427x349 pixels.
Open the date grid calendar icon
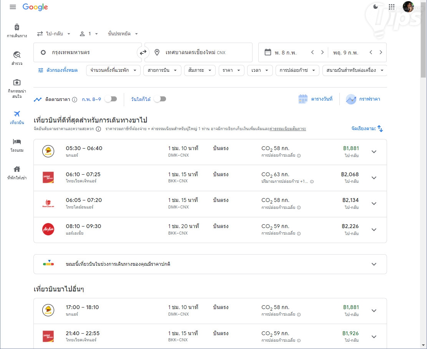tap(303, 99)
